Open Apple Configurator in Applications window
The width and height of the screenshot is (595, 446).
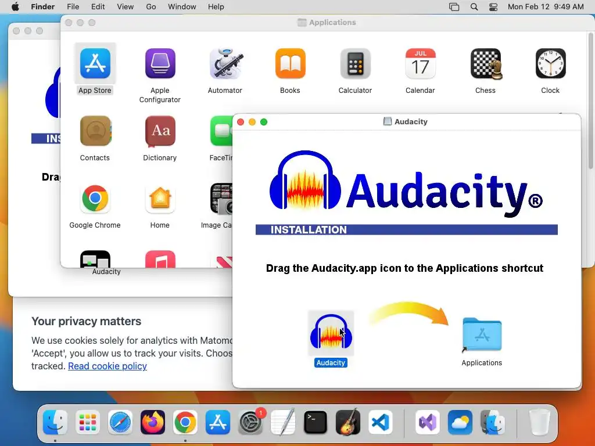pyautogui.click(x=160, y=63)
